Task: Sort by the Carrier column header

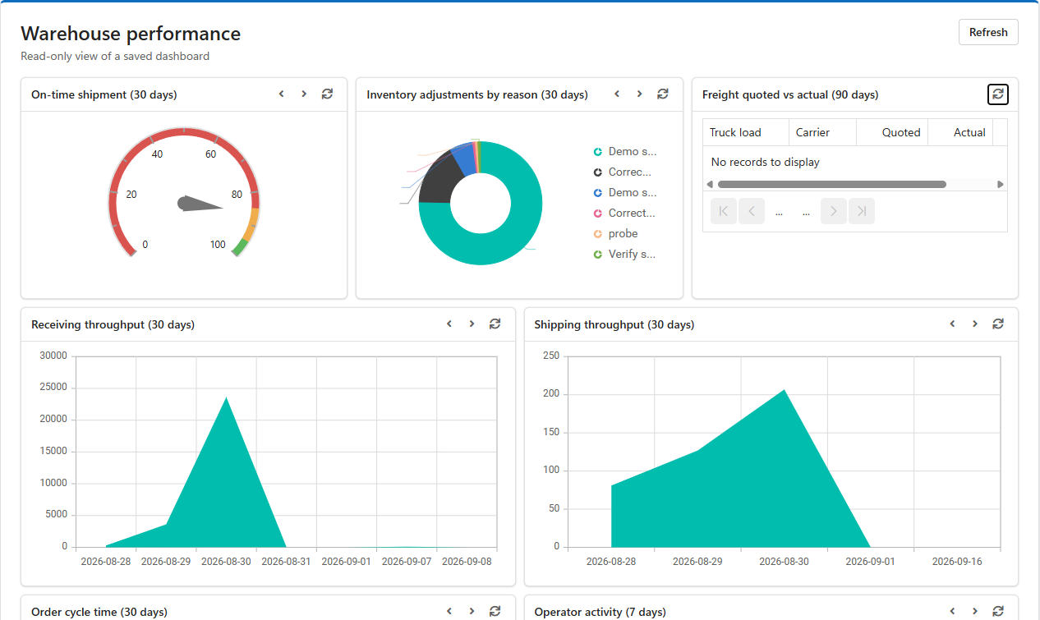Action: (822, 132)
